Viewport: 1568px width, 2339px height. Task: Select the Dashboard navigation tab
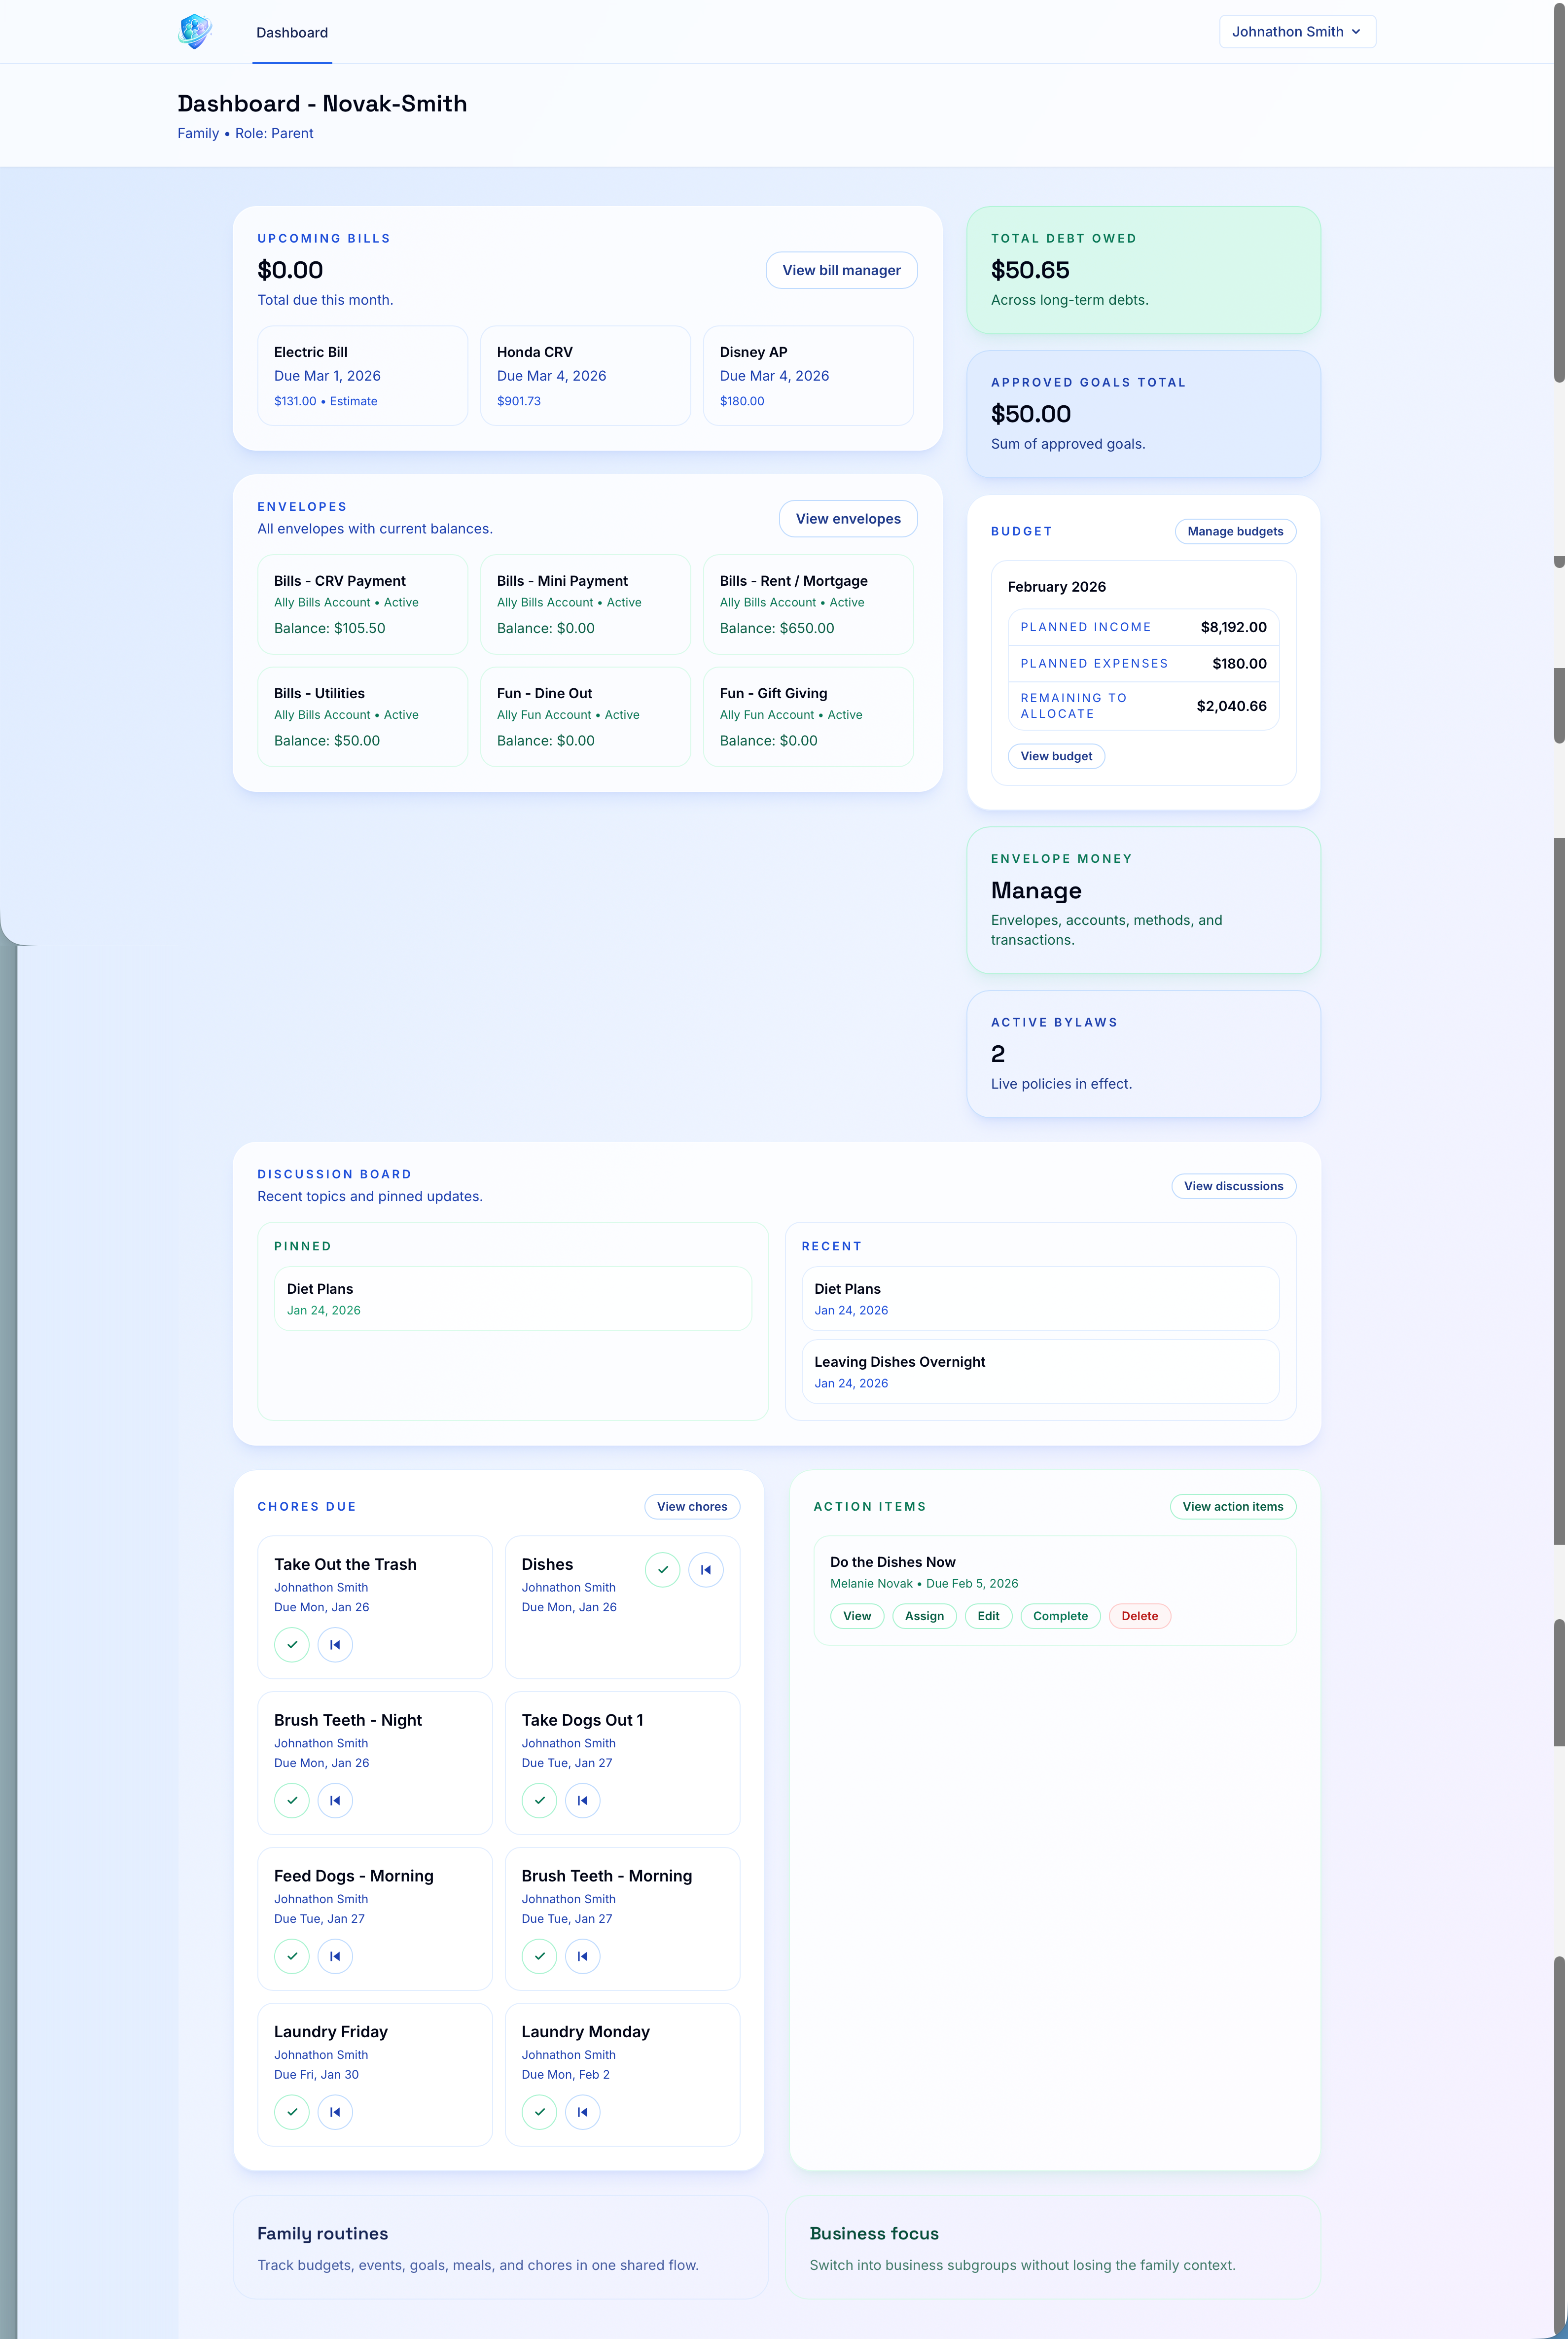[292, 32]
